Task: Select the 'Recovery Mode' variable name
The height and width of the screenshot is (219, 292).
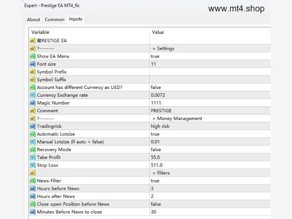Action: tap(54, 150)
